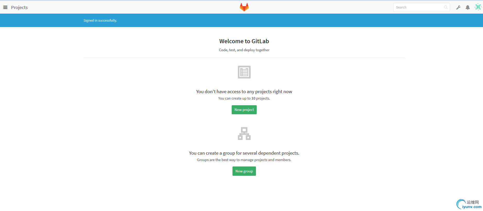Viewport: 483px width, 211px height.
Task: Click the GitLab fox logo
Action: click(x=244, y=7)
